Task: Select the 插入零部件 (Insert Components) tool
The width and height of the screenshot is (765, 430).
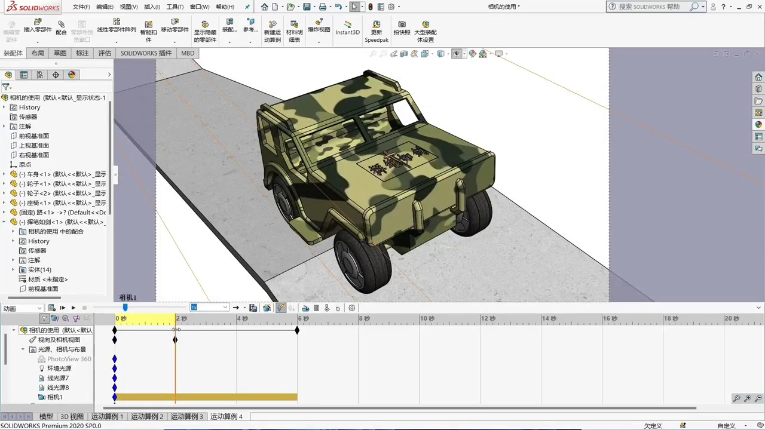Action: coord(38,28)
